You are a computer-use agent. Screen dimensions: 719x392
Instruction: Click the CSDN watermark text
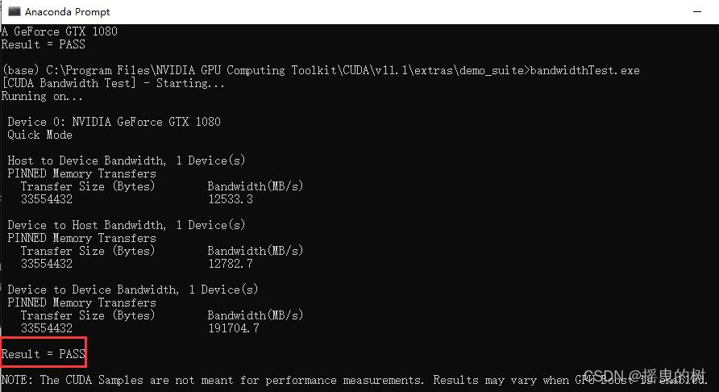[645, 376]
